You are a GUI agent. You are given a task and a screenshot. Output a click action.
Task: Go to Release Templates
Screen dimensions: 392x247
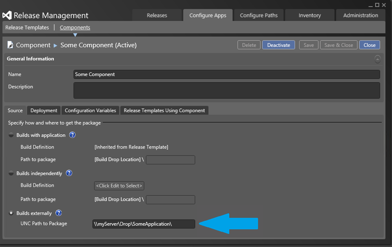[x=27, y=28]
